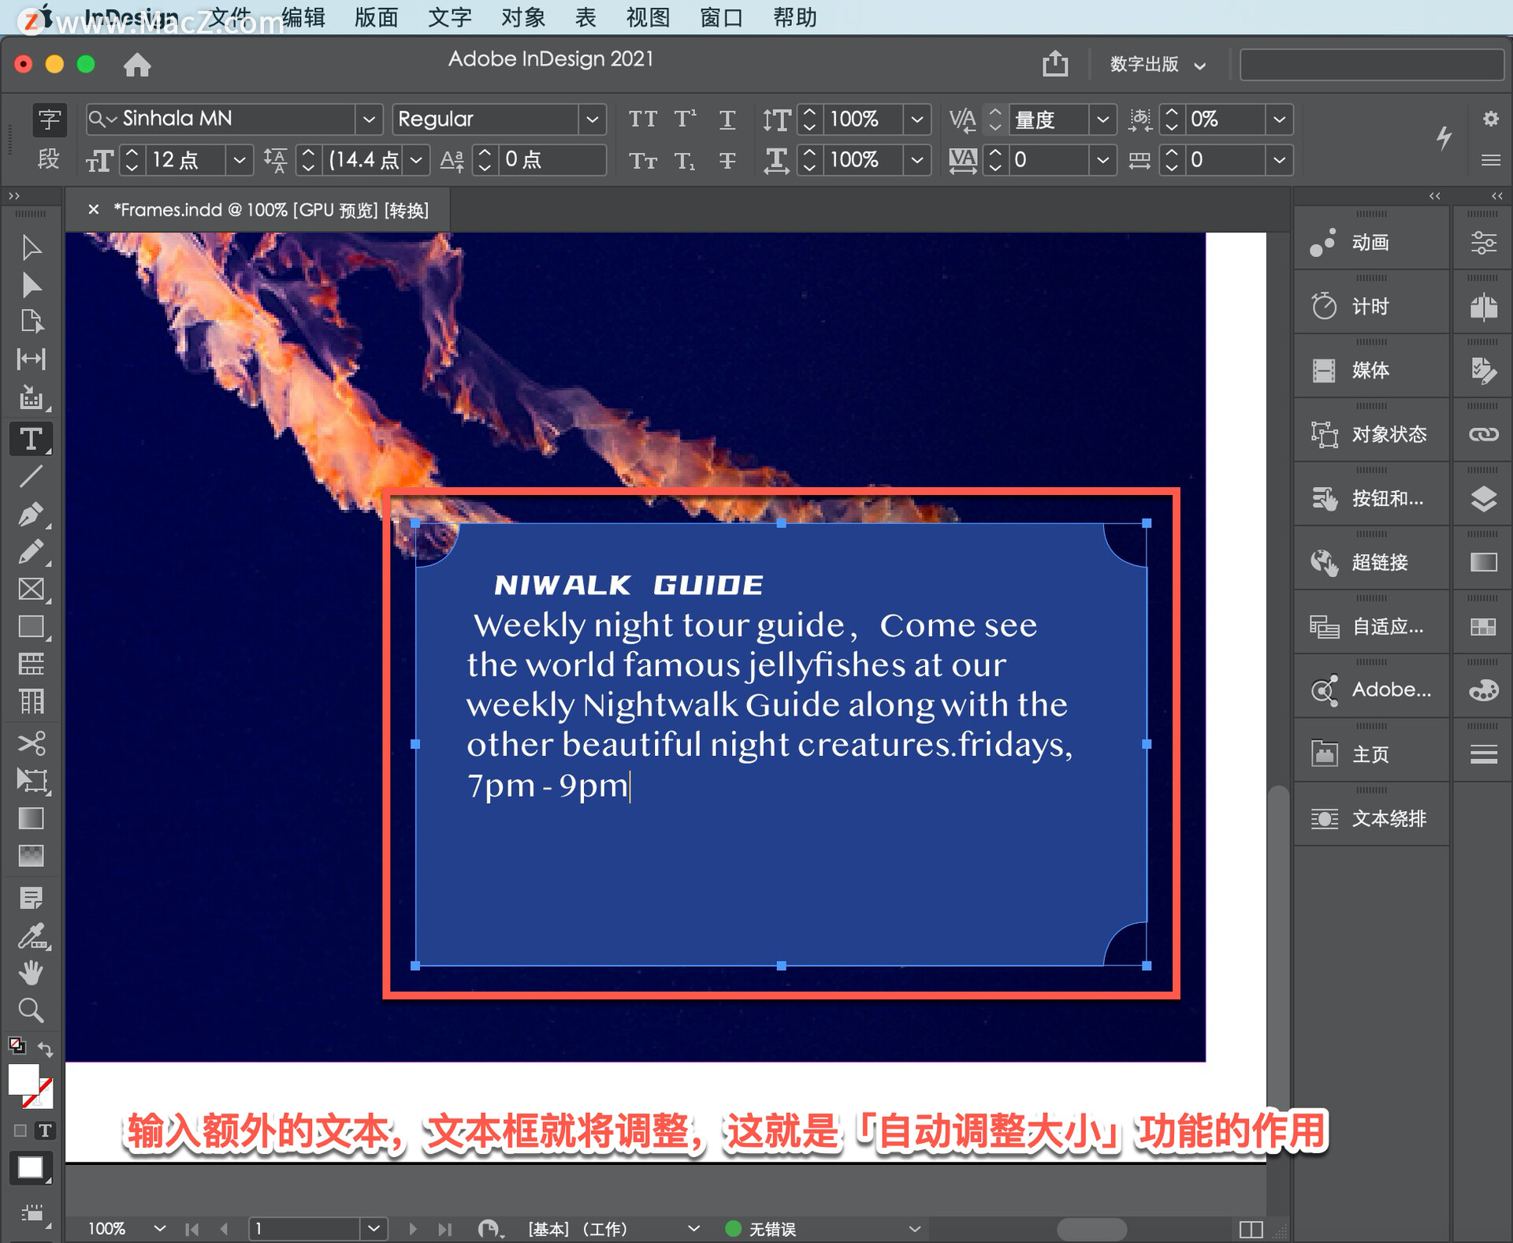
Task: Select the Gap tool
Action: click(31, 359)
